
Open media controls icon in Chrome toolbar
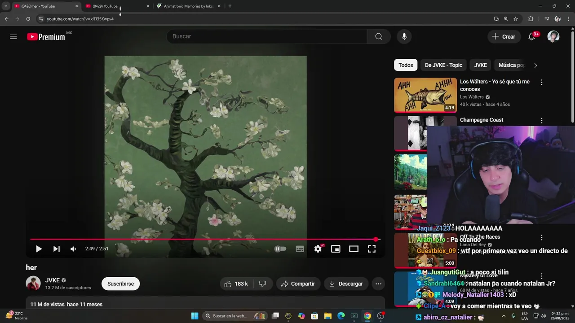(547, 19)
